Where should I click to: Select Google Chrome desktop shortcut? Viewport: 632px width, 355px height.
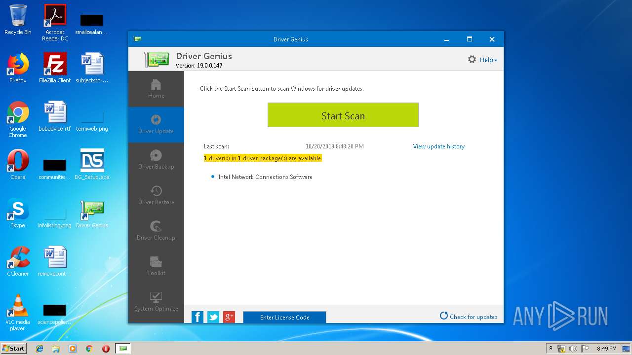[18, 119]
